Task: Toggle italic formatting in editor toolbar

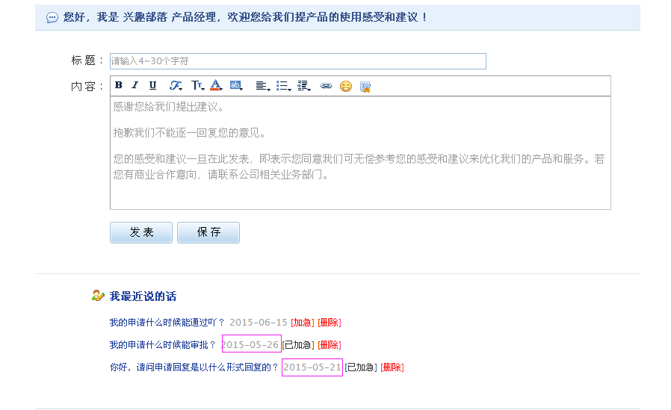Action: (135, 85)
